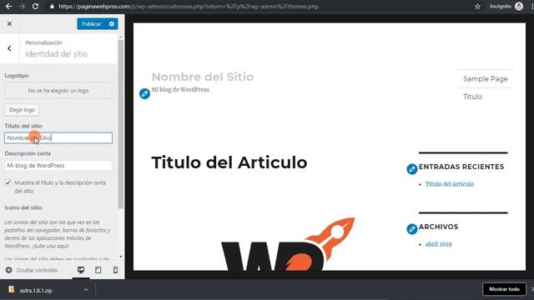This screenshot has width=534, height=300.
Task: Close the WordPress customizer panel
Action: (9, 24)
